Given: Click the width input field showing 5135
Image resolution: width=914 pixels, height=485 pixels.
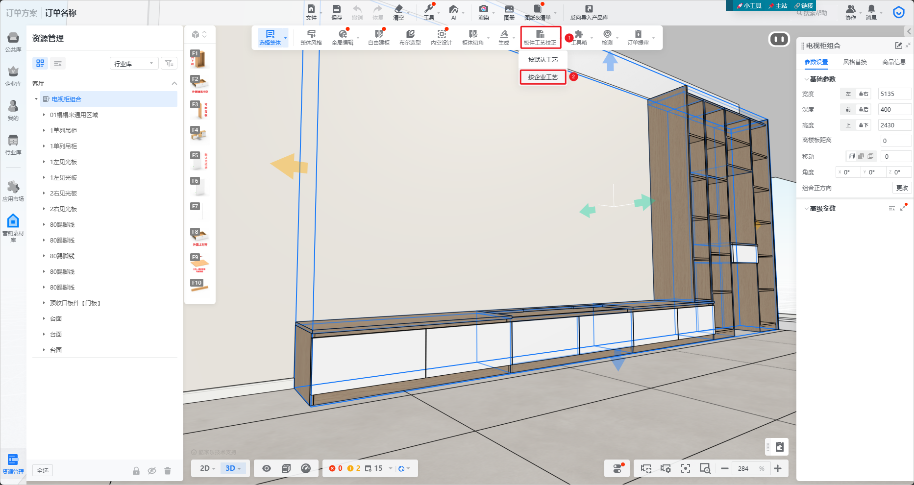Looking at the screenshot, I should [894, 94].
